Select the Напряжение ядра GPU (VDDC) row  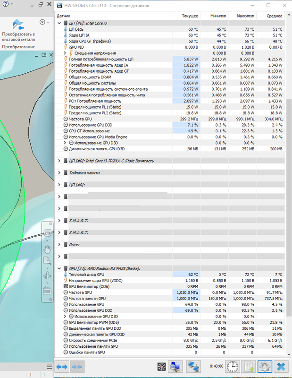click(170, 280)
